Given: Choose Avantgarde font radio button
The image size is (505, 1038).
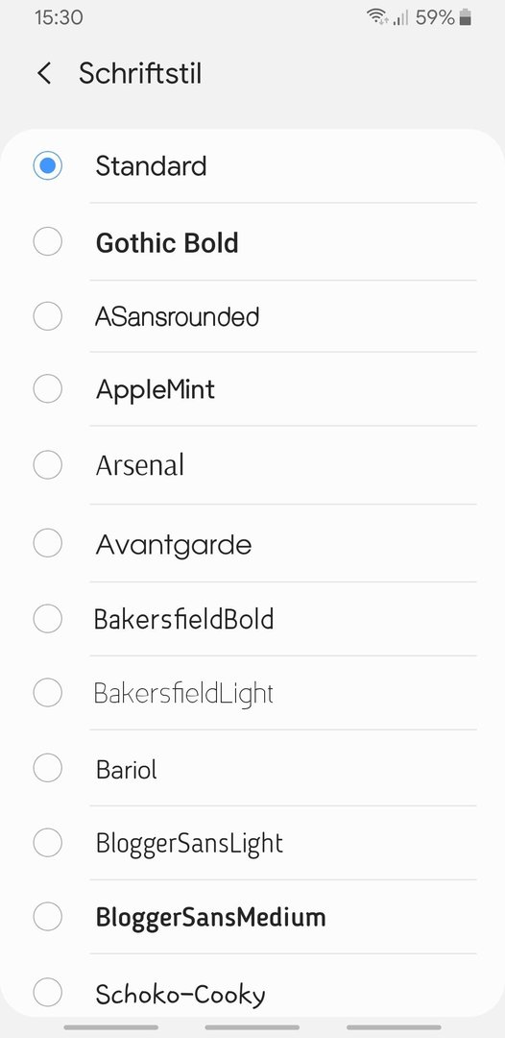Looking at the screenshot, I should pyautogui.click(x=48, y=543).
